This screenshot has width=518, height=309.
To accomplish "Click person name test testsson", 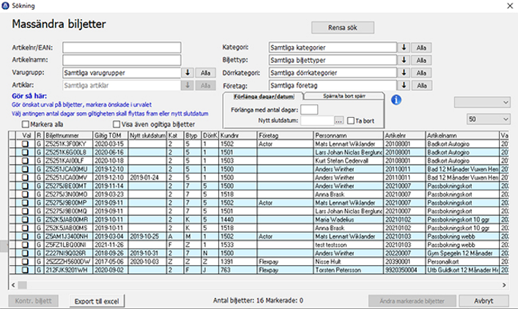I will pyautogui.click(x=330, y=245).
